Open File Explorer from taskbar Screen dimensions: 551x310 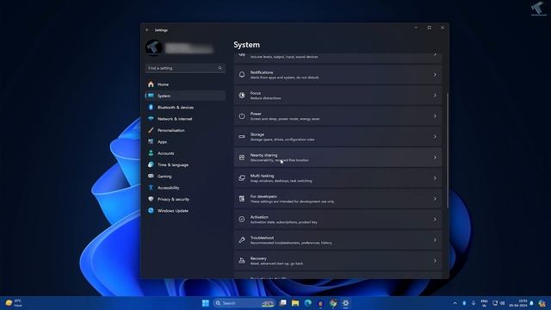point(295,303)
